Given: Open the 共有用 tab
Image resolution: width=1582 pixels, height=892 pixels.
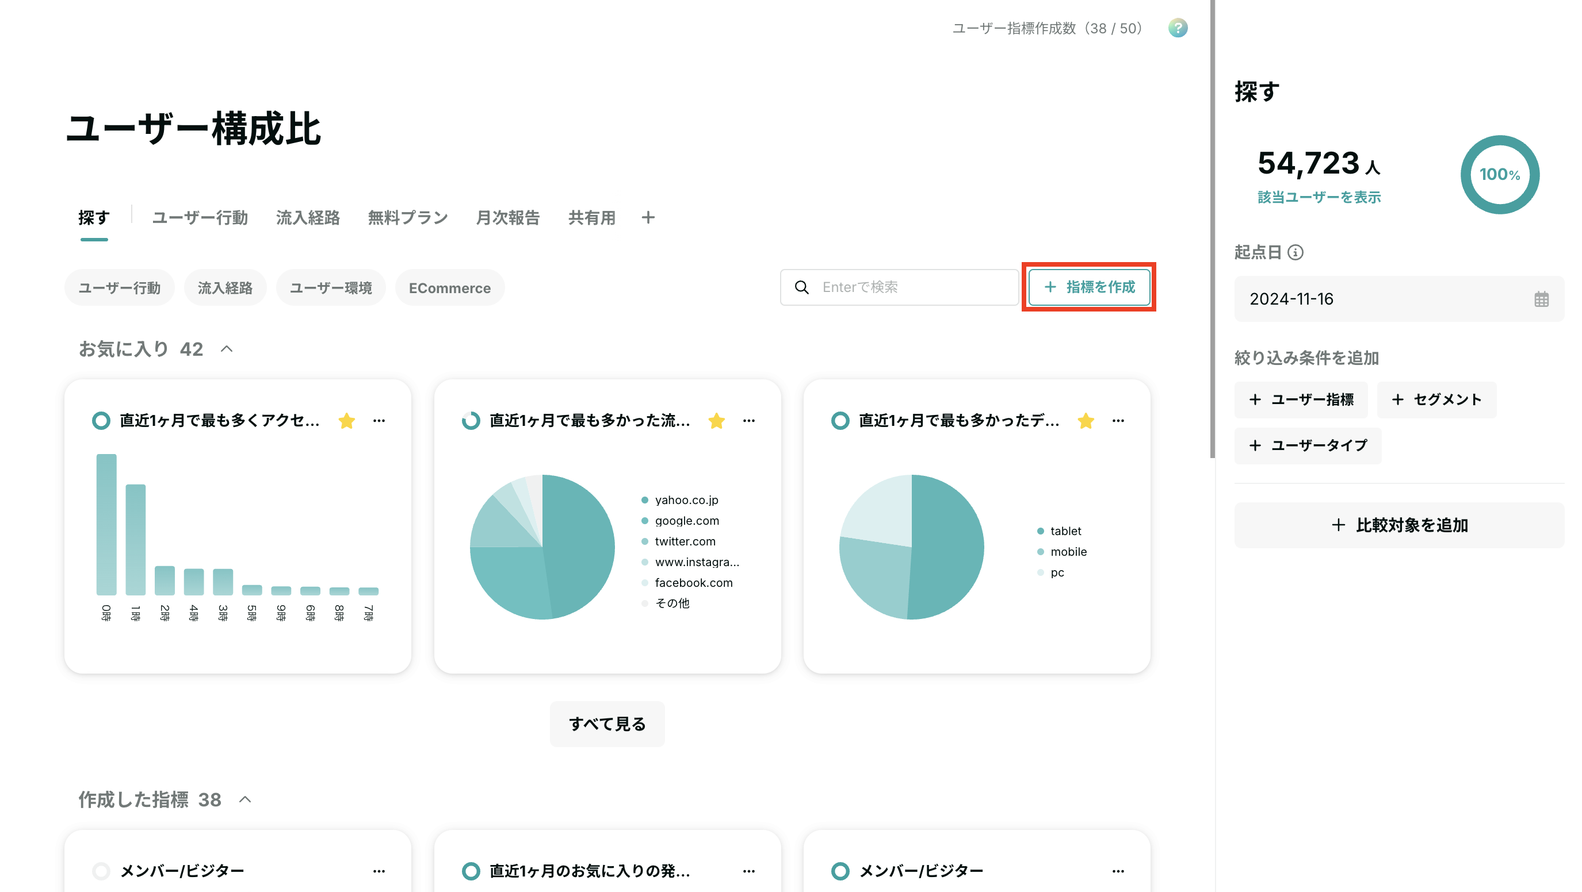Looking at the screenshot, I should pos(591,218).
